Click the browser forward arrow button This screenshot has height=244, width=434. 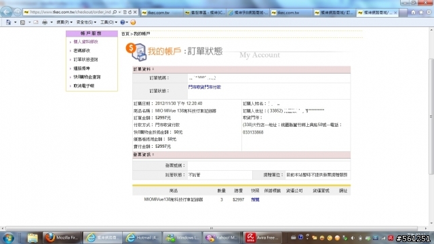click(x=17, y=12)
